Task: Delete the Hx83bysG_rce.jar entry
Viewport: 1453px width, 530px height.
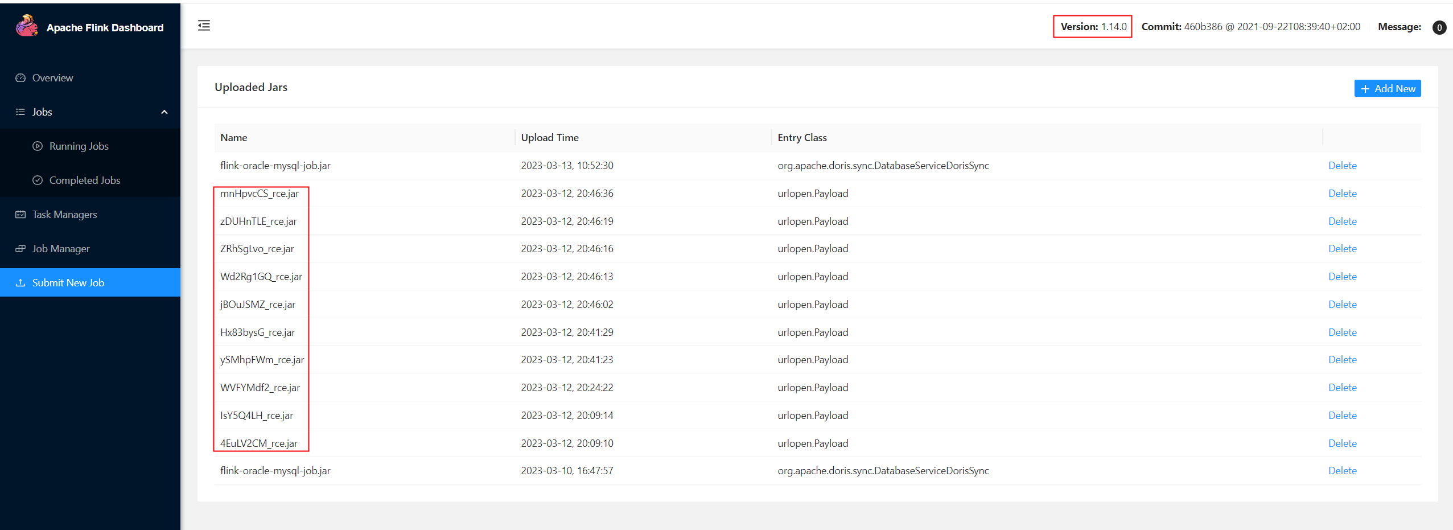Action: pyautogui.click(x=1343, y=332)
